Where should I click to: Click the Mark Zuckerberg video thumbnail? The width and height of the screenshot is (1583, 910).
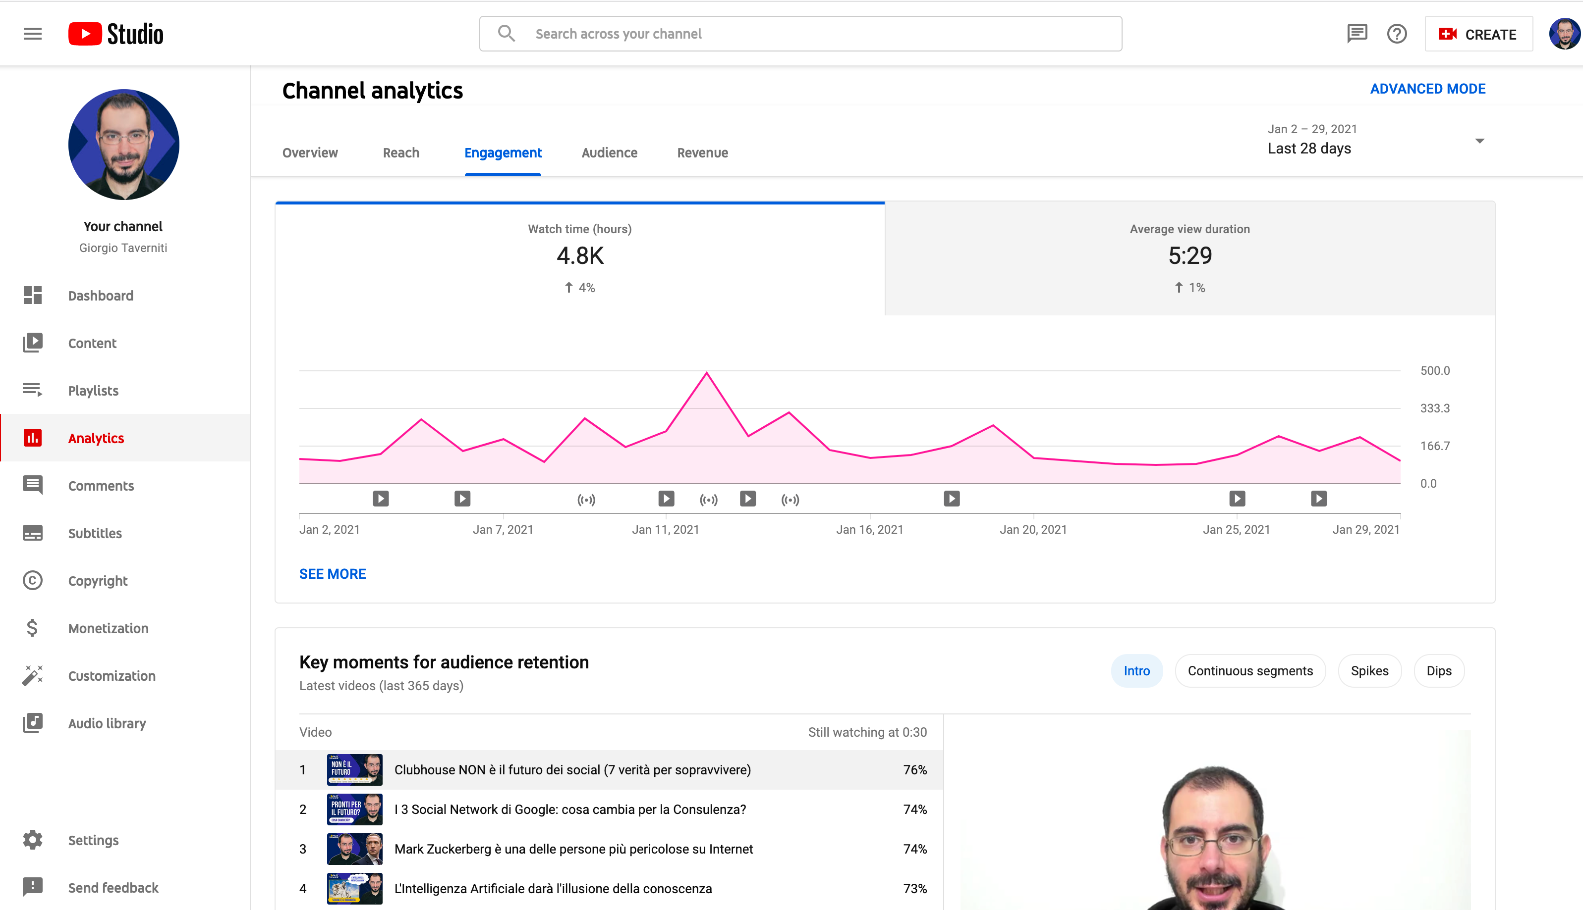click(x=355, y=848)
